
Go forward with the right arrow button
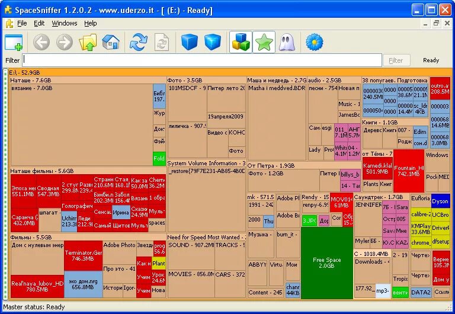(x=65, y=43)
